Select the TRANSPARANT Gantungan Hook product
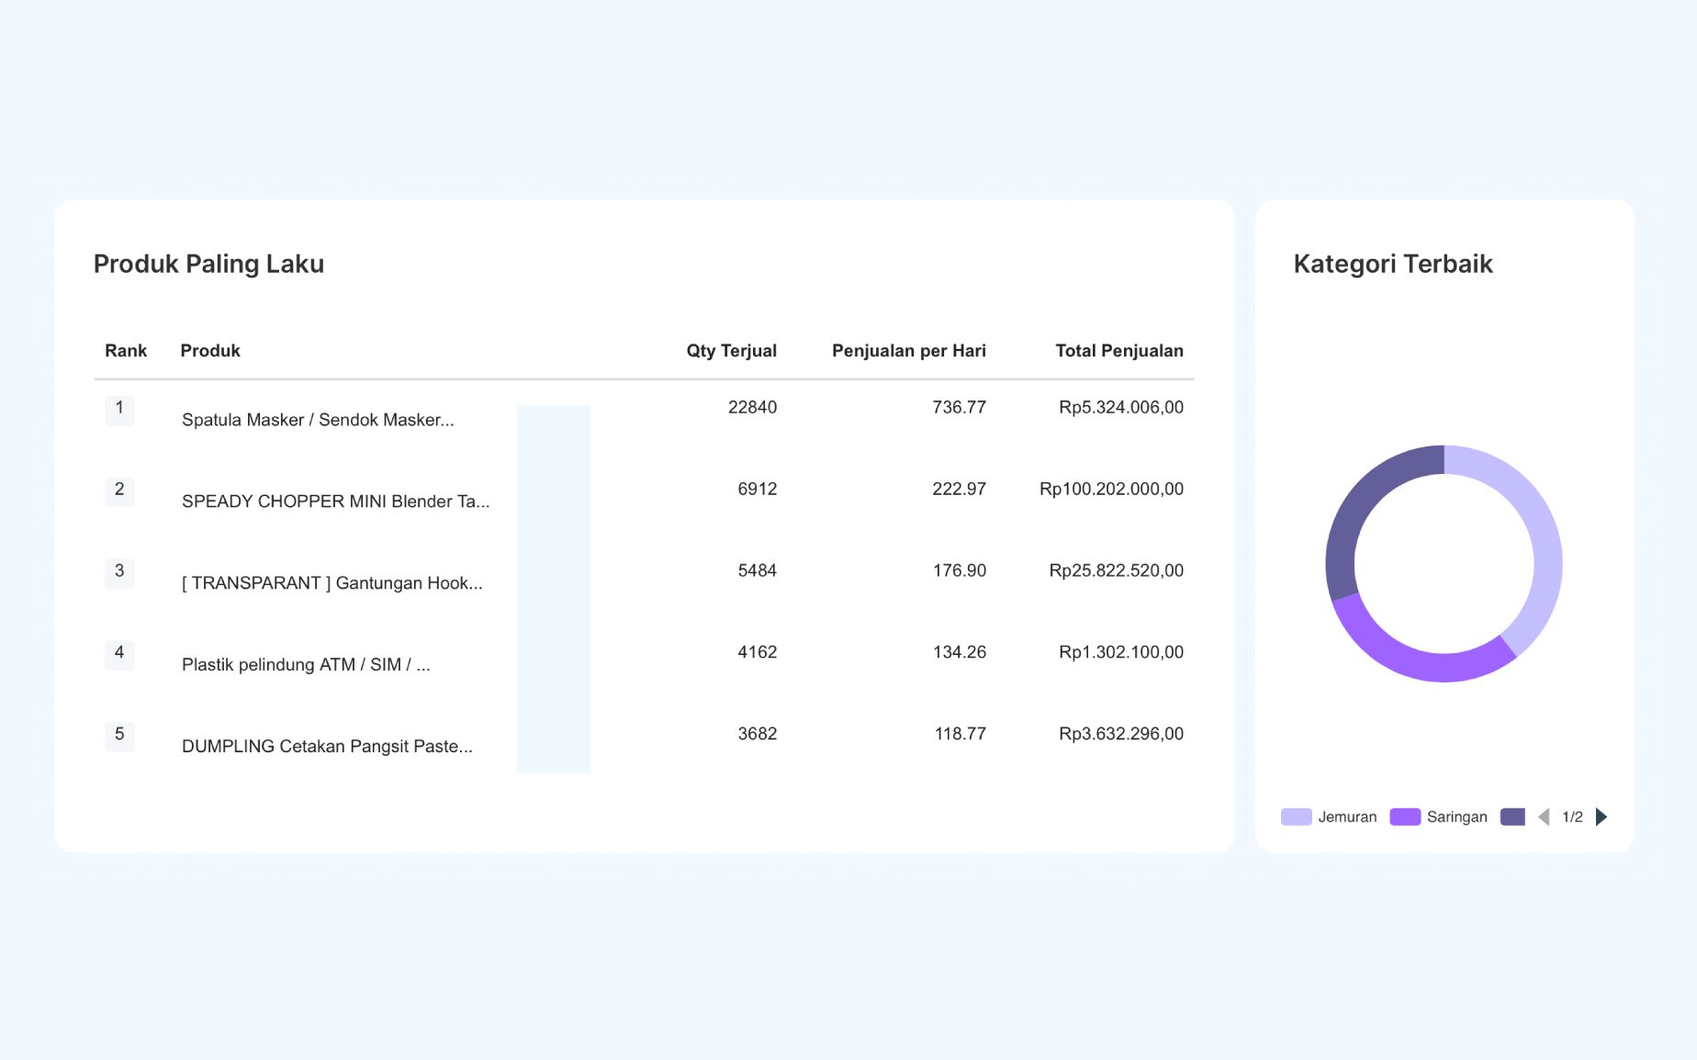 pyautogui.click(x=332, y=583)
